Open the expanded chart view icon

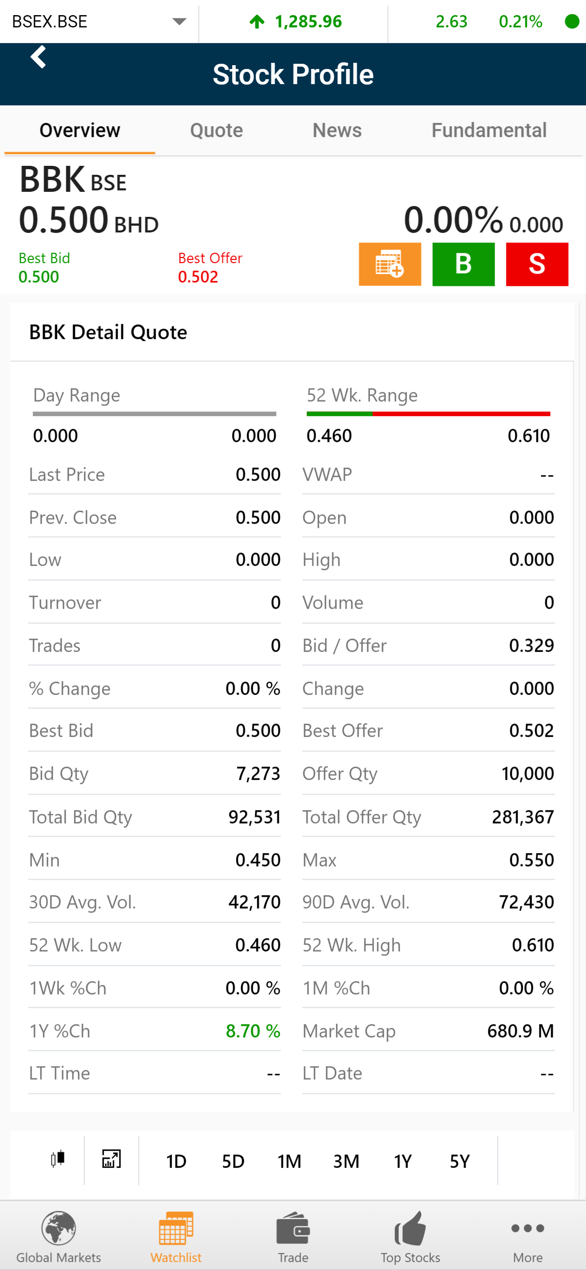click(x=111, y=1158)
